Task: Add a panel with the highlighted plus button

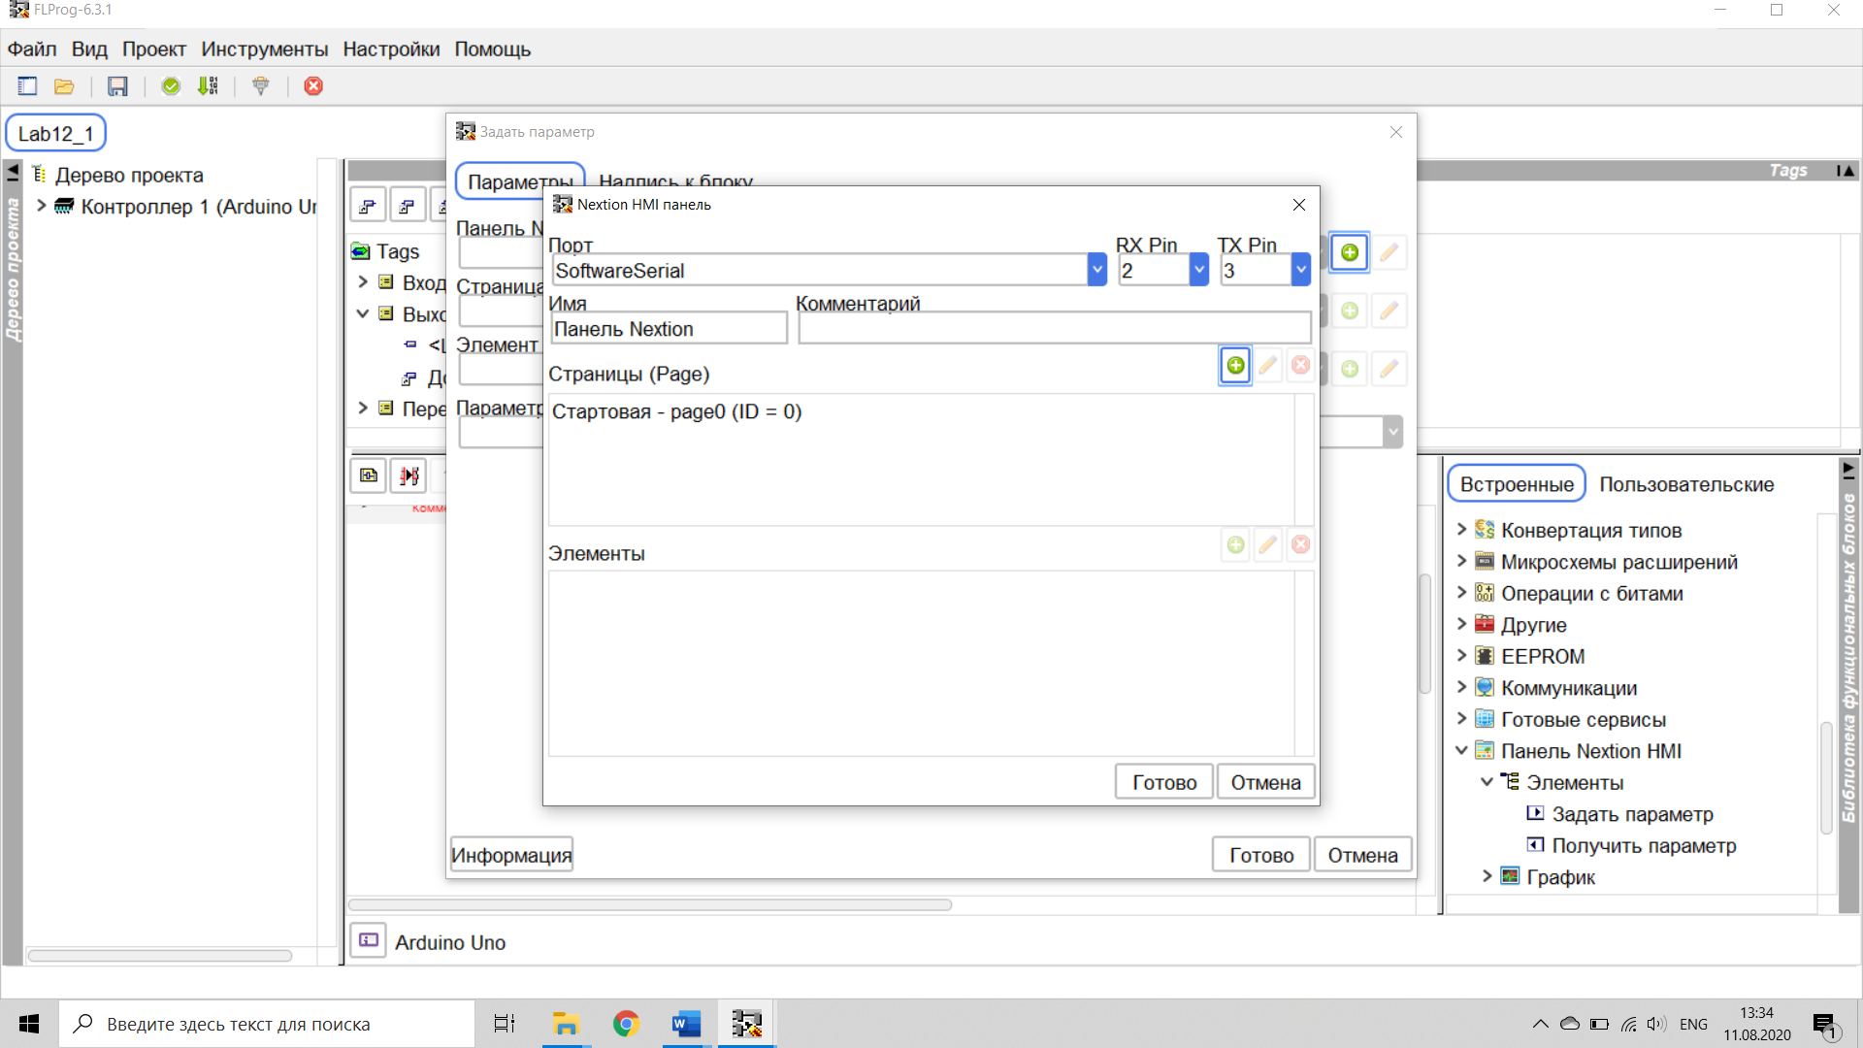Action: (x=1349, y=253)
